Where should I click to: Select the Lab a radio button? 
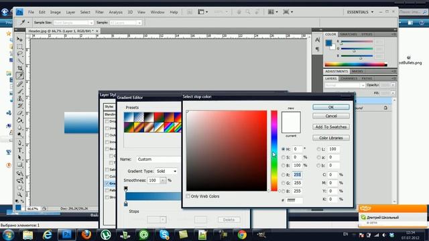[319, 157]
